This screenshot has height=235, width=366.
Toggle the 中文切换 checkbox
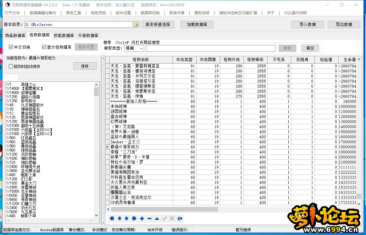[x=11, y=47]
